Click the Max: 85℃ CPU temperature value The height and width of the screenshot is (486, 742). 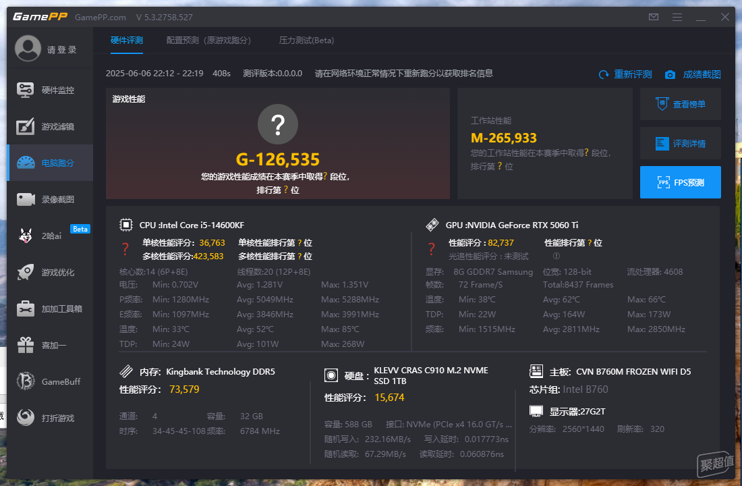tap(340, 329)
